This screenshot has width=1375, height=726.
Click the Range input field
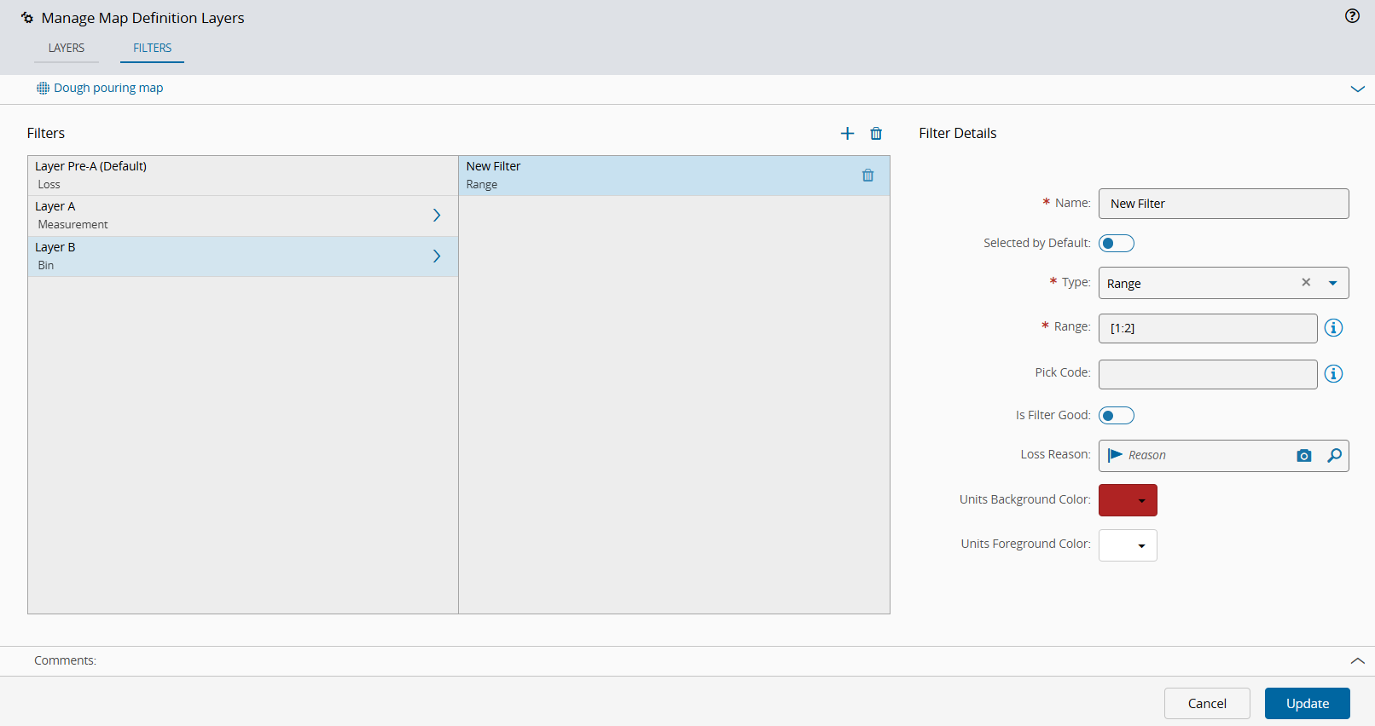pos(1208,328)
